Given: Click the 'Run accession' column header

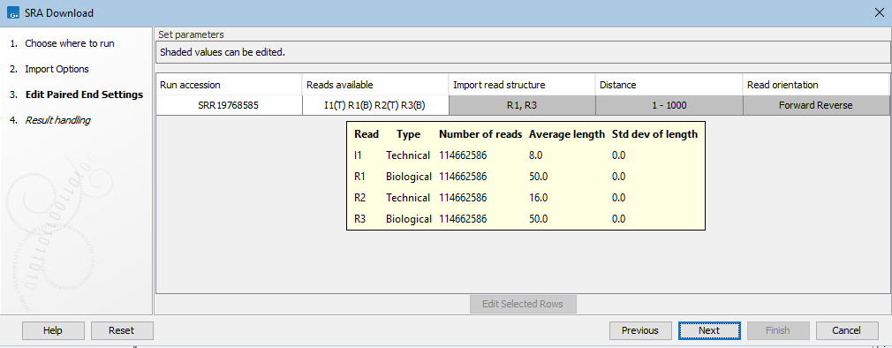Looking at the screenshot, I should coord(229,85).
